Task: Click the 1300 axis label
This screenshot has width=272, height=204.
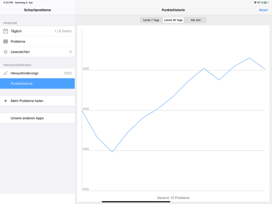Action: [86, 149]
